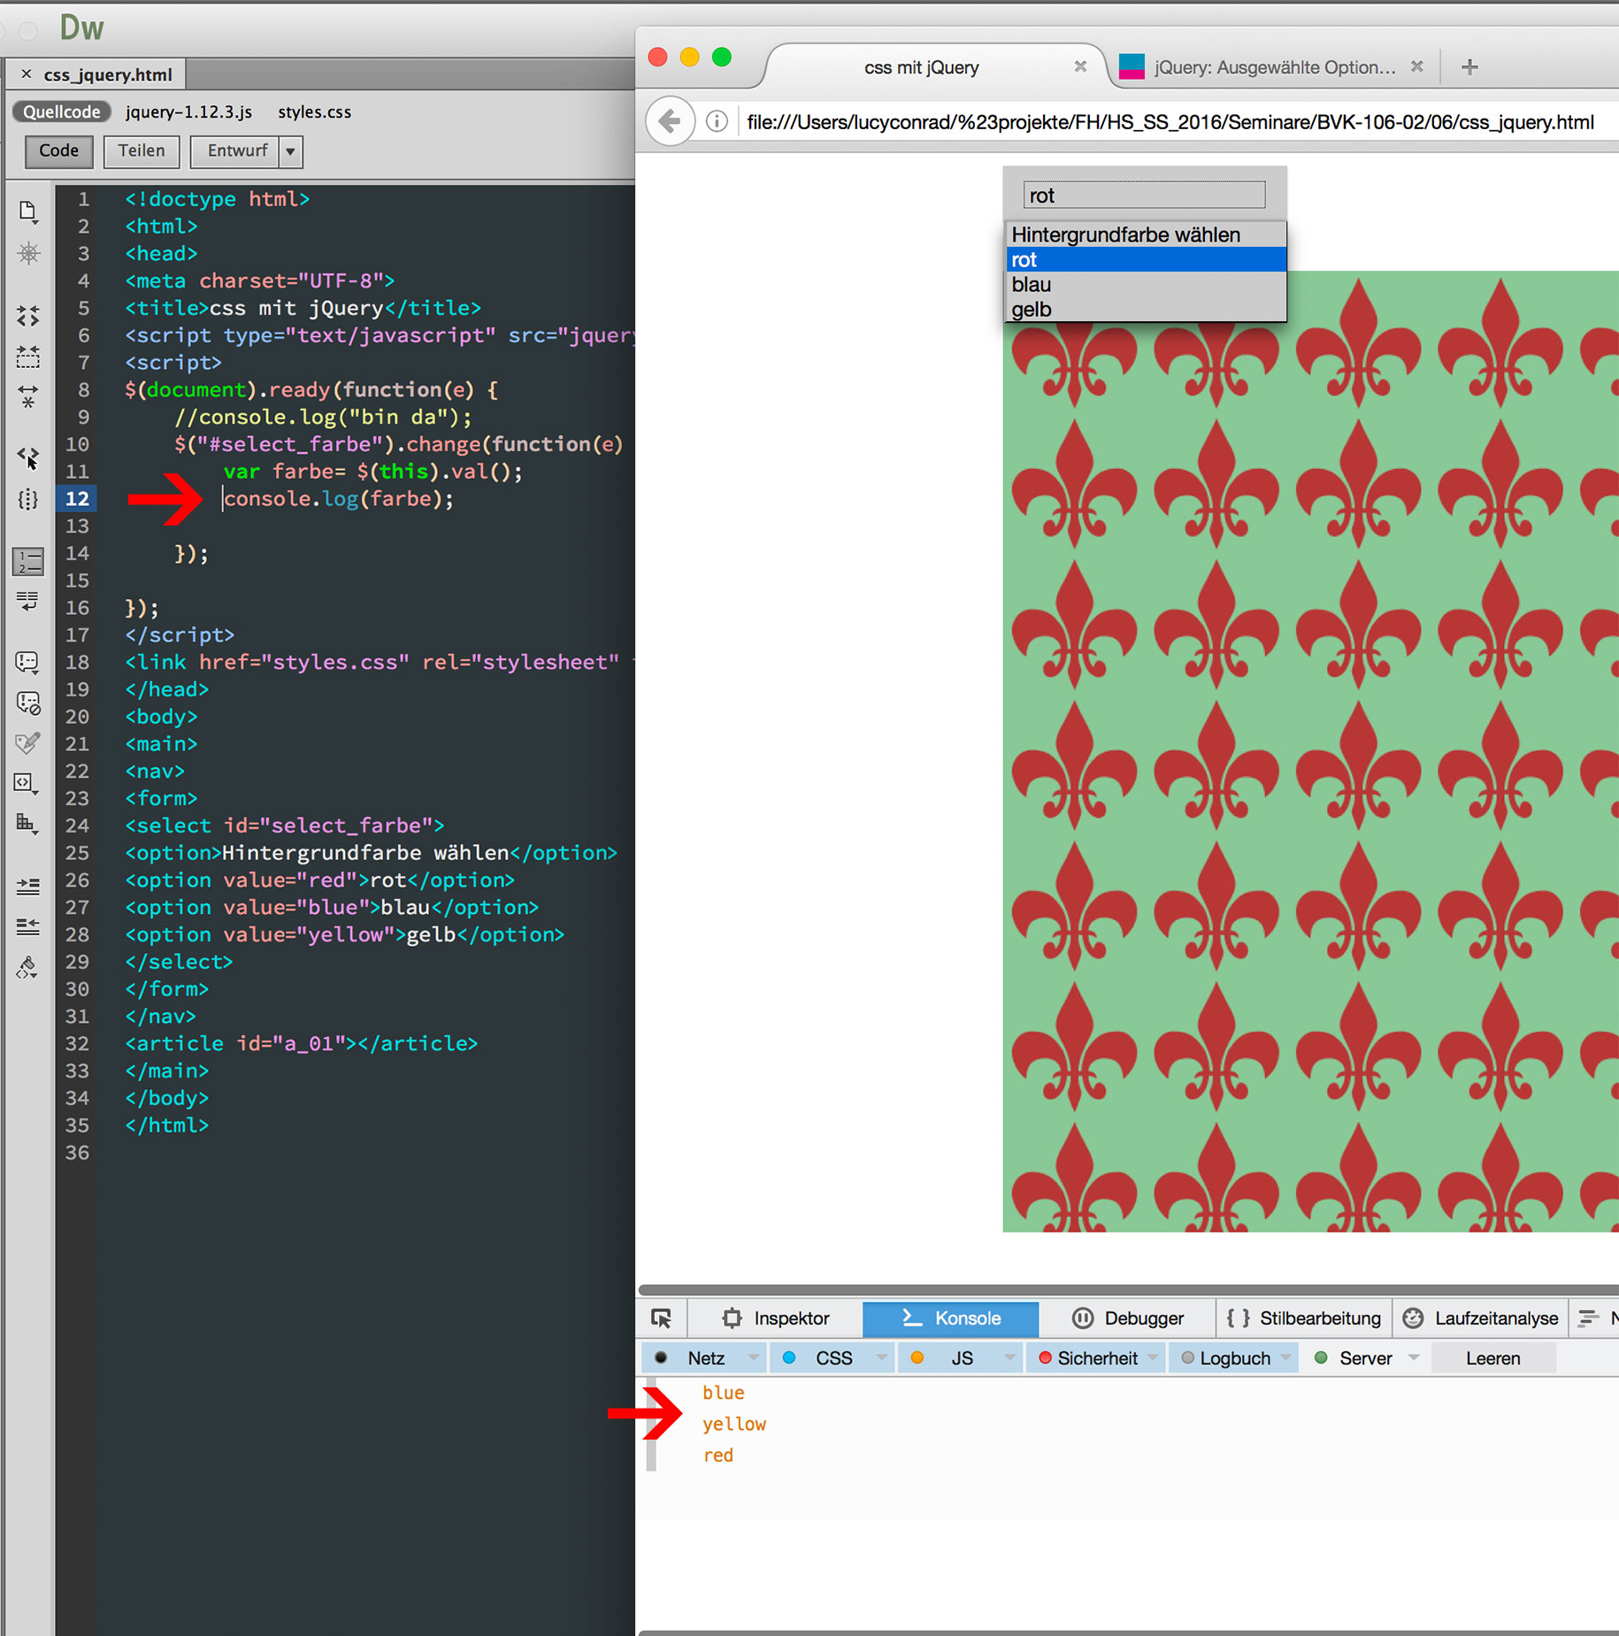Viewport: 1619px width, 1636px height.
Task: Open the Inspektor devtools tab
Action: 776,1318
